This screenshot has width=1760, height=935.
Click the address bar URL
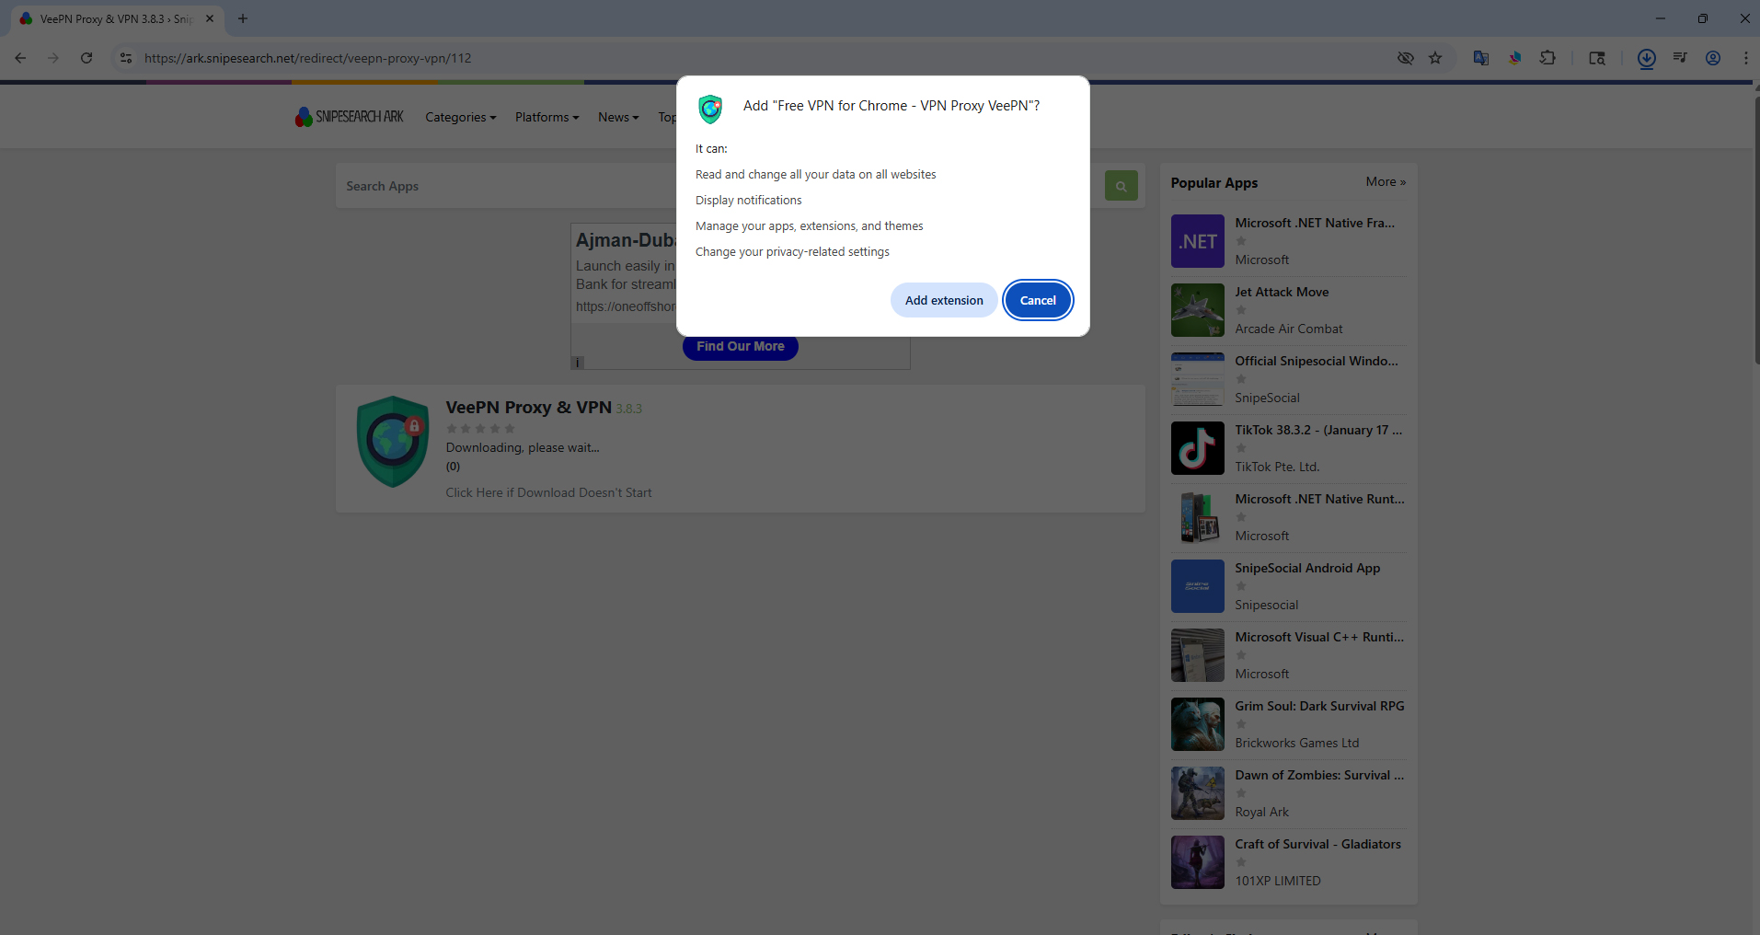point(307,58)
